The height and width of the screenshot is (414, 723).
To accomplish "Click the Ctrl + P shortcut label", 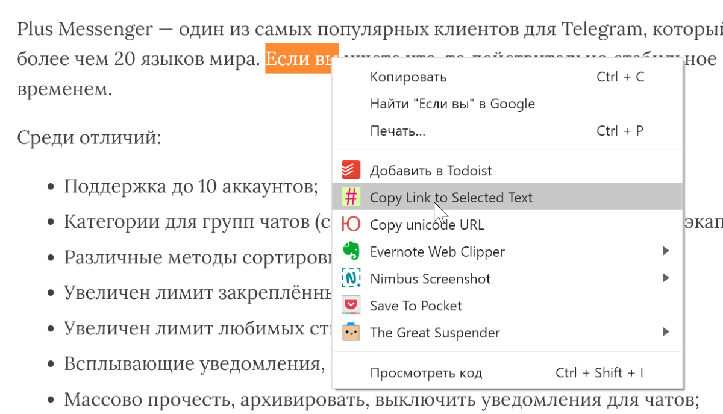I will coord(620,131).
